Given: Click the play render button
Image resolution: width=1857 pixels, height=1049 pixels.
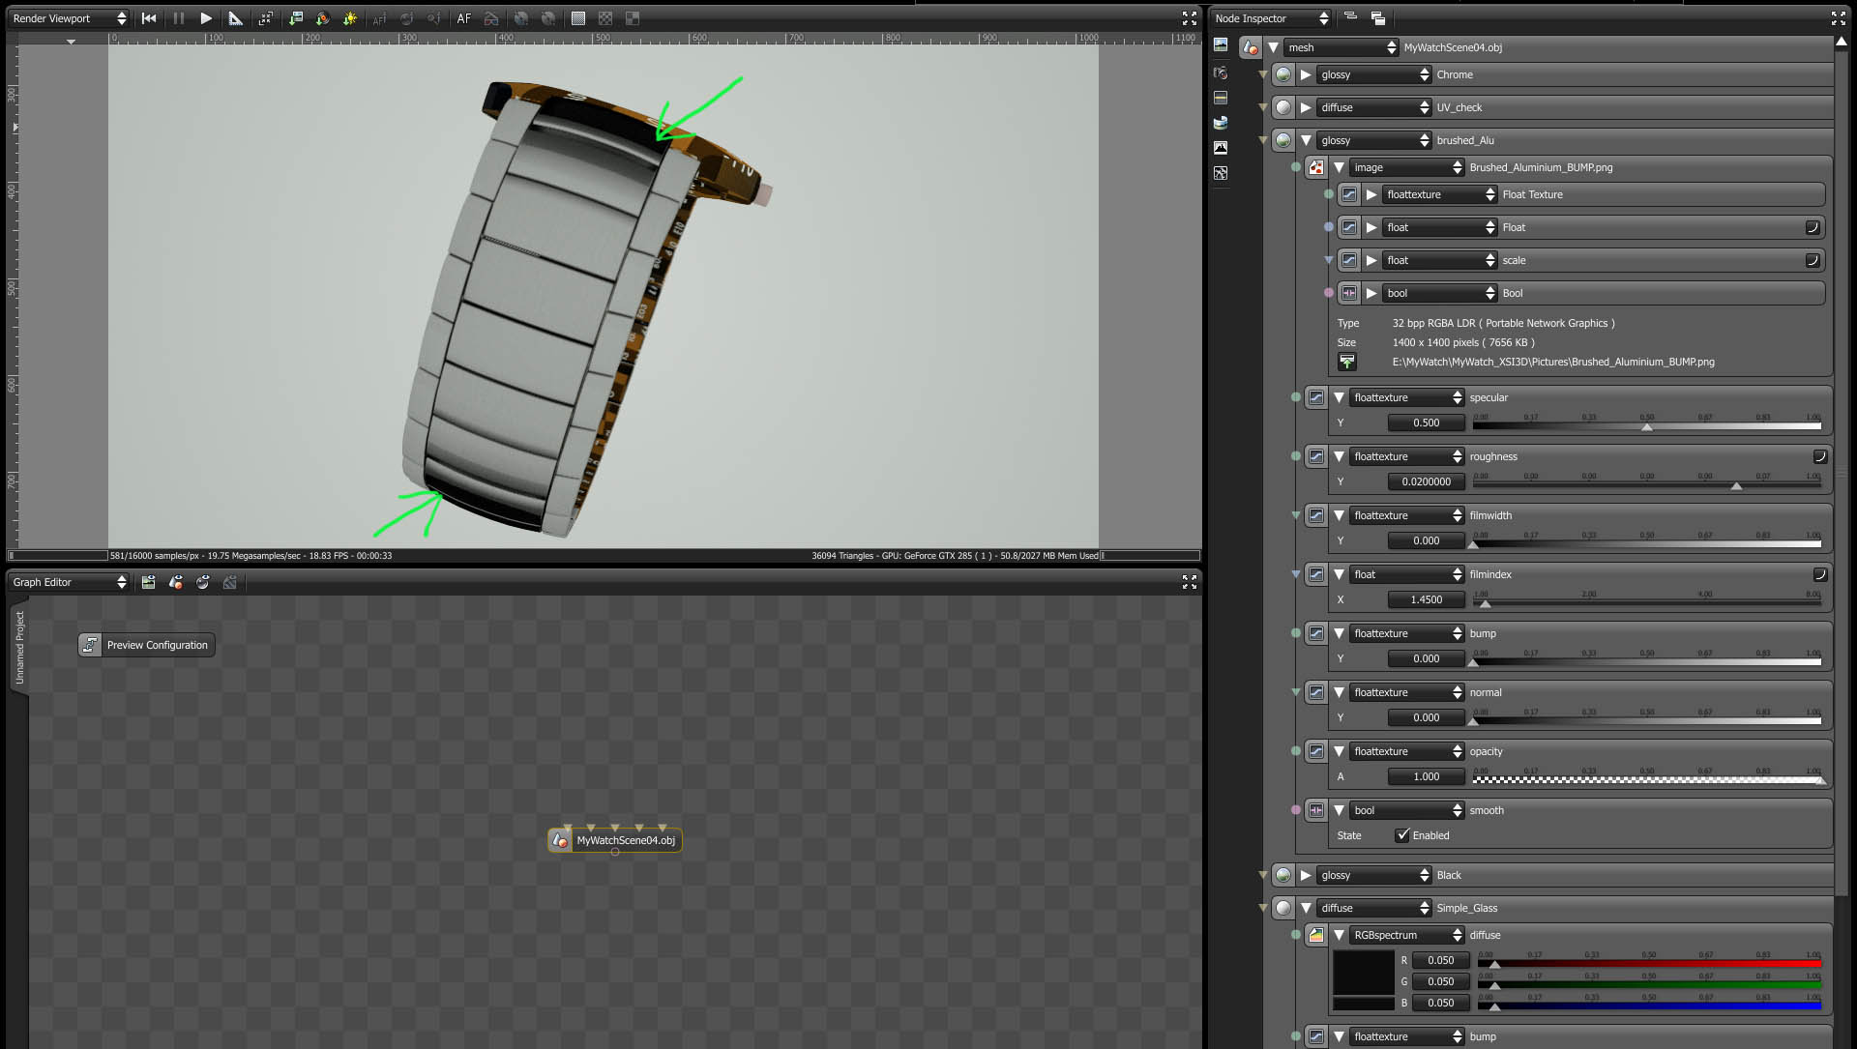Looking at the screenshot, I should coord(206,18).
